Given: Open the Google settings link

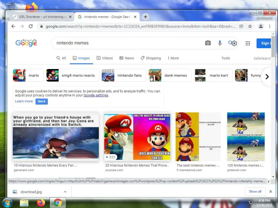Looking at the screenshot, I should (x=96, y=95).
